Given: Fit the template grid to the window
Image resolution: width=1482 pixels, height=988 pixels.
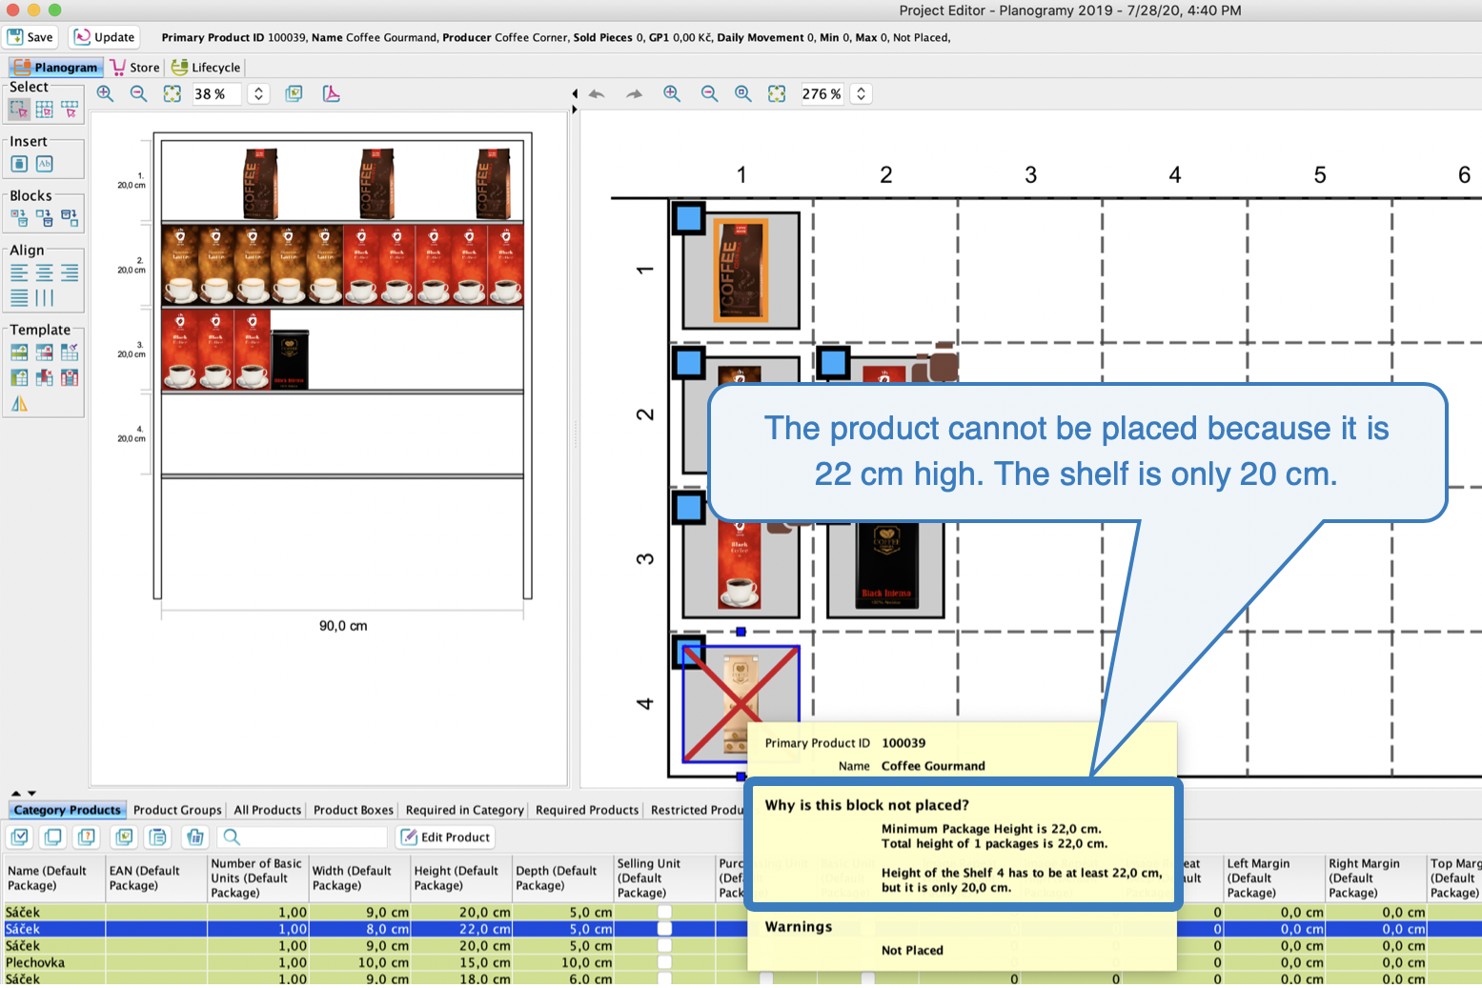Looking at the screenshot, I should point(777,93).
